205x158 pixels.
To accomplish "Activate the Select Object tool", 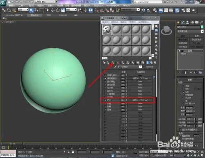I will pos(31,10).
